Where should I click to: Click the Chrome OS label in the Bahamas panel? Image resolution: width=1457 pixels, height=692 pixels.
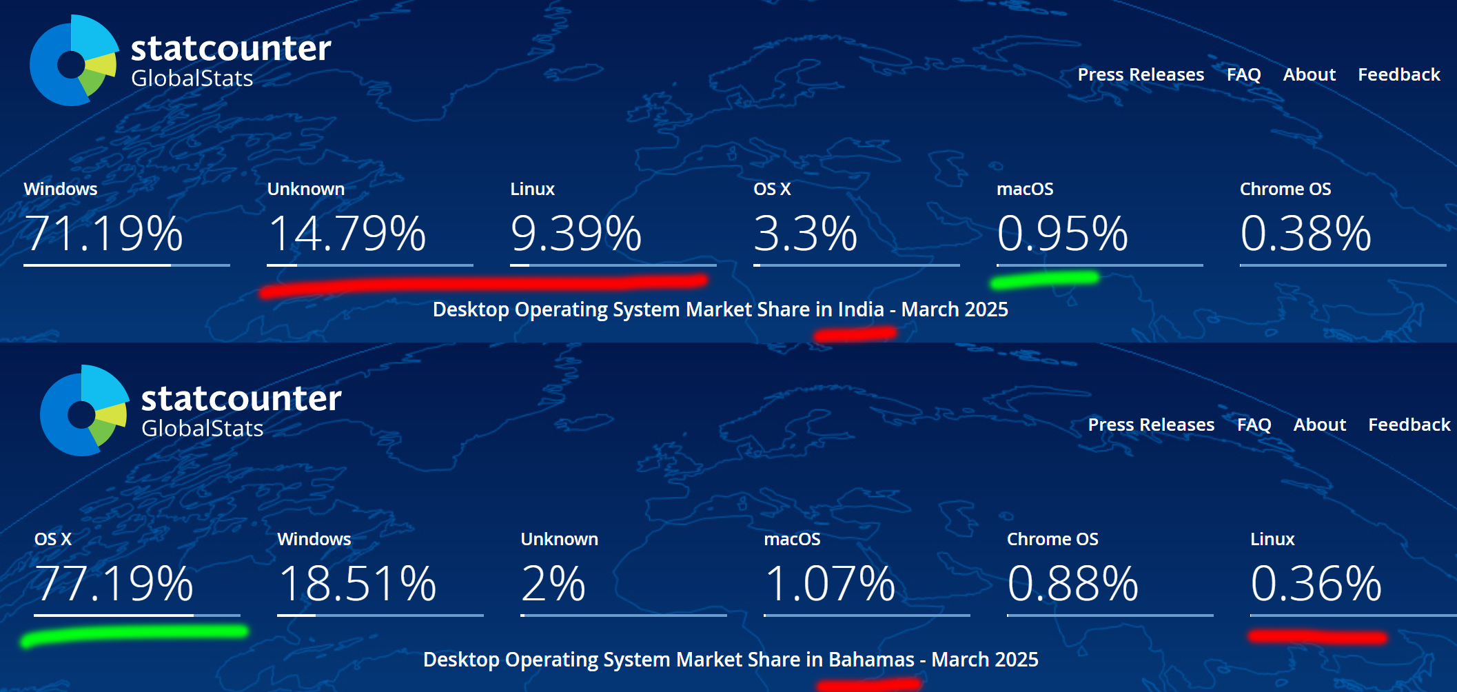(x=1052, y=539)
